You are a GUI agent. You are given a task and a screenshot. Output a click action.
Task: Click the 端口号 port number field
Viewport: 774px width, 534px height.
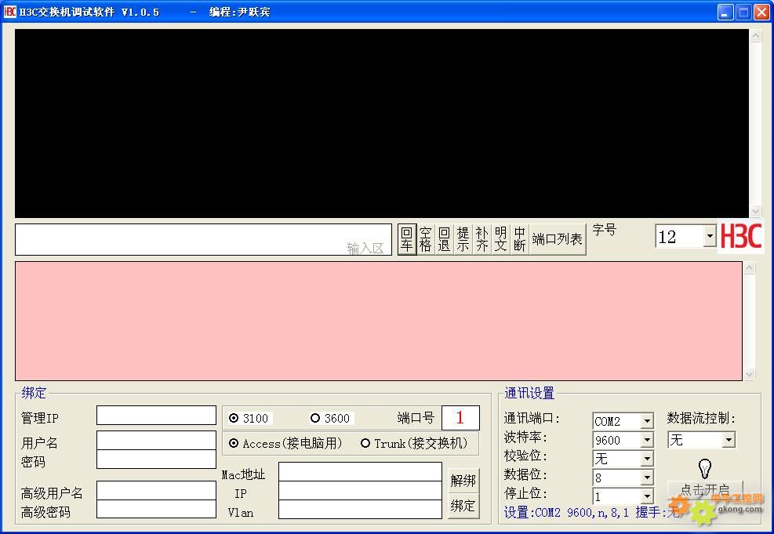click(460, 417)
